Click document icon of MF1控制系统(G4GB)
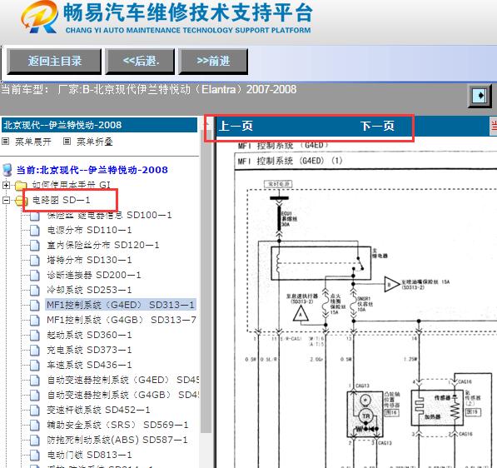Viewport: 497px width, 468px height. coord(35,320)
